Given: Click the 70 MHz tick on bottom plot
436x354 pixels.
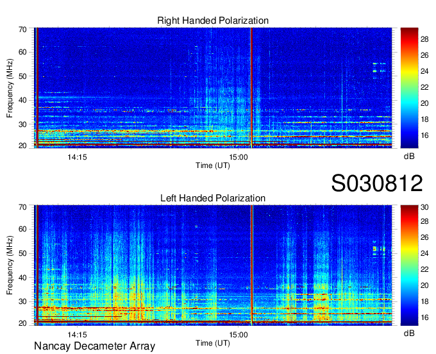Looking at the screenshot, I should pos(22,207).
